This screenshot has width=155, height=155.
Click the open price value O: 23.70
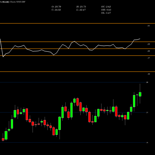pos(56,7)
